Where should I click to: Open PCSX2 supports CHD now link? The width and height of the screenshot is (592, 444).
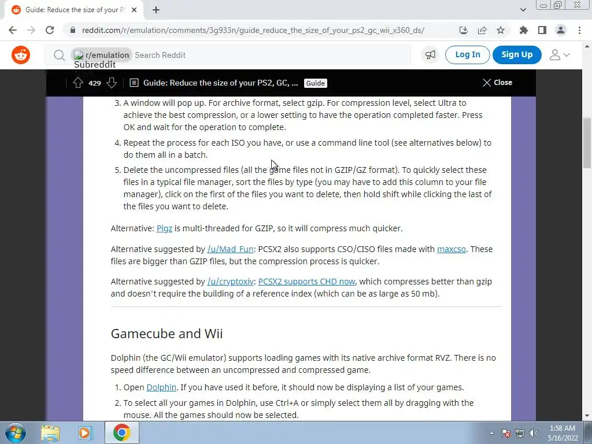point(306,282)
